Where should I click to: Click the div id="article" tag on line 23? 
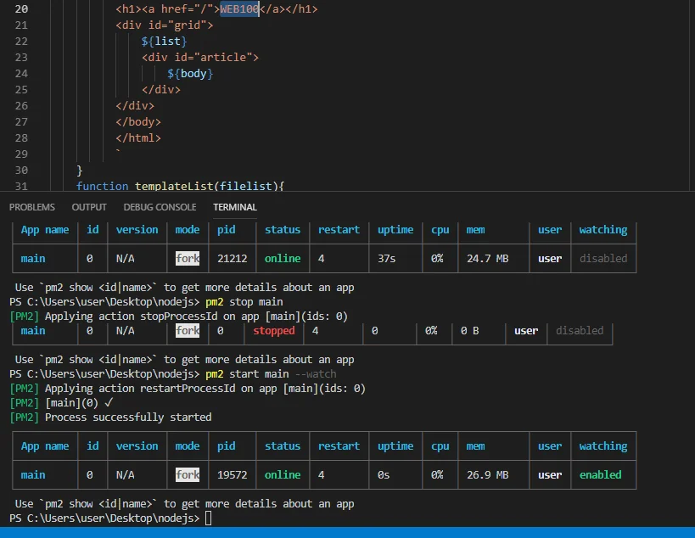coord(199,58)
